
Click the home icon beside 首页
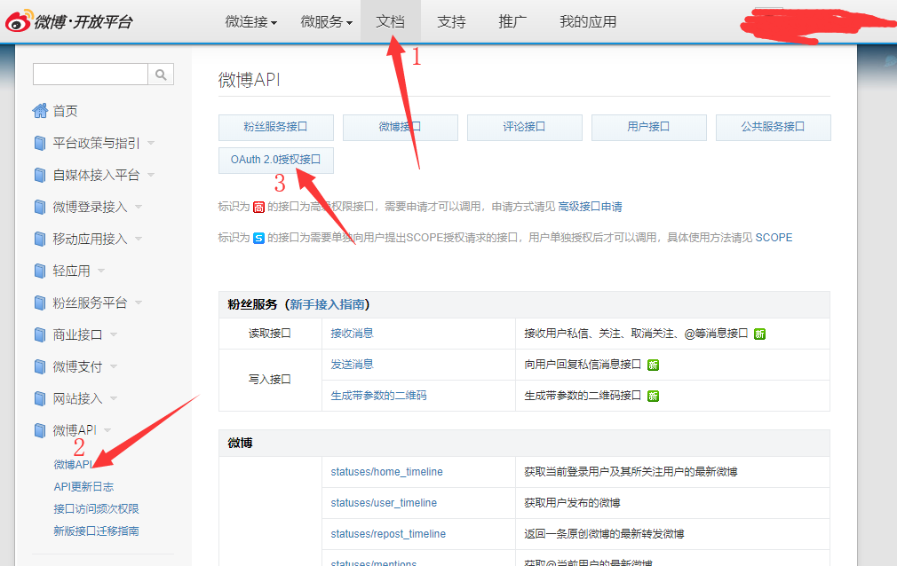[x=40, y=111]
